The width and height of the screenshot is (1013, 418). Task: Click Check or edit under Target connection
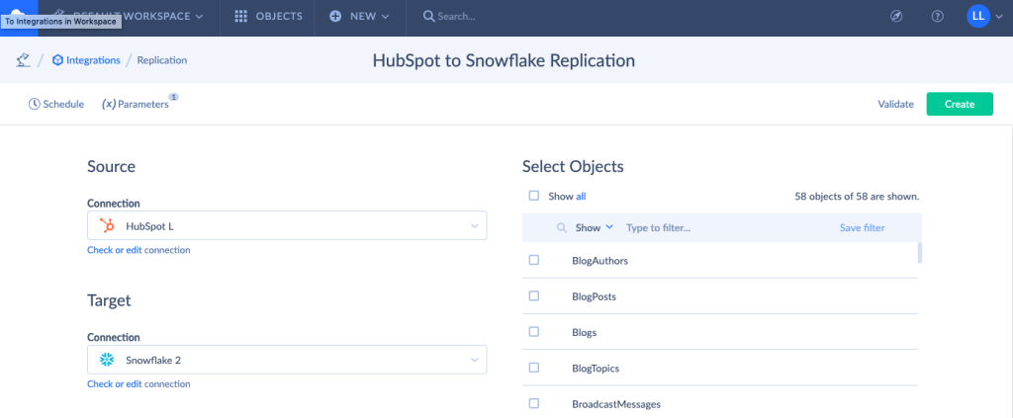(x=115, y=383)
